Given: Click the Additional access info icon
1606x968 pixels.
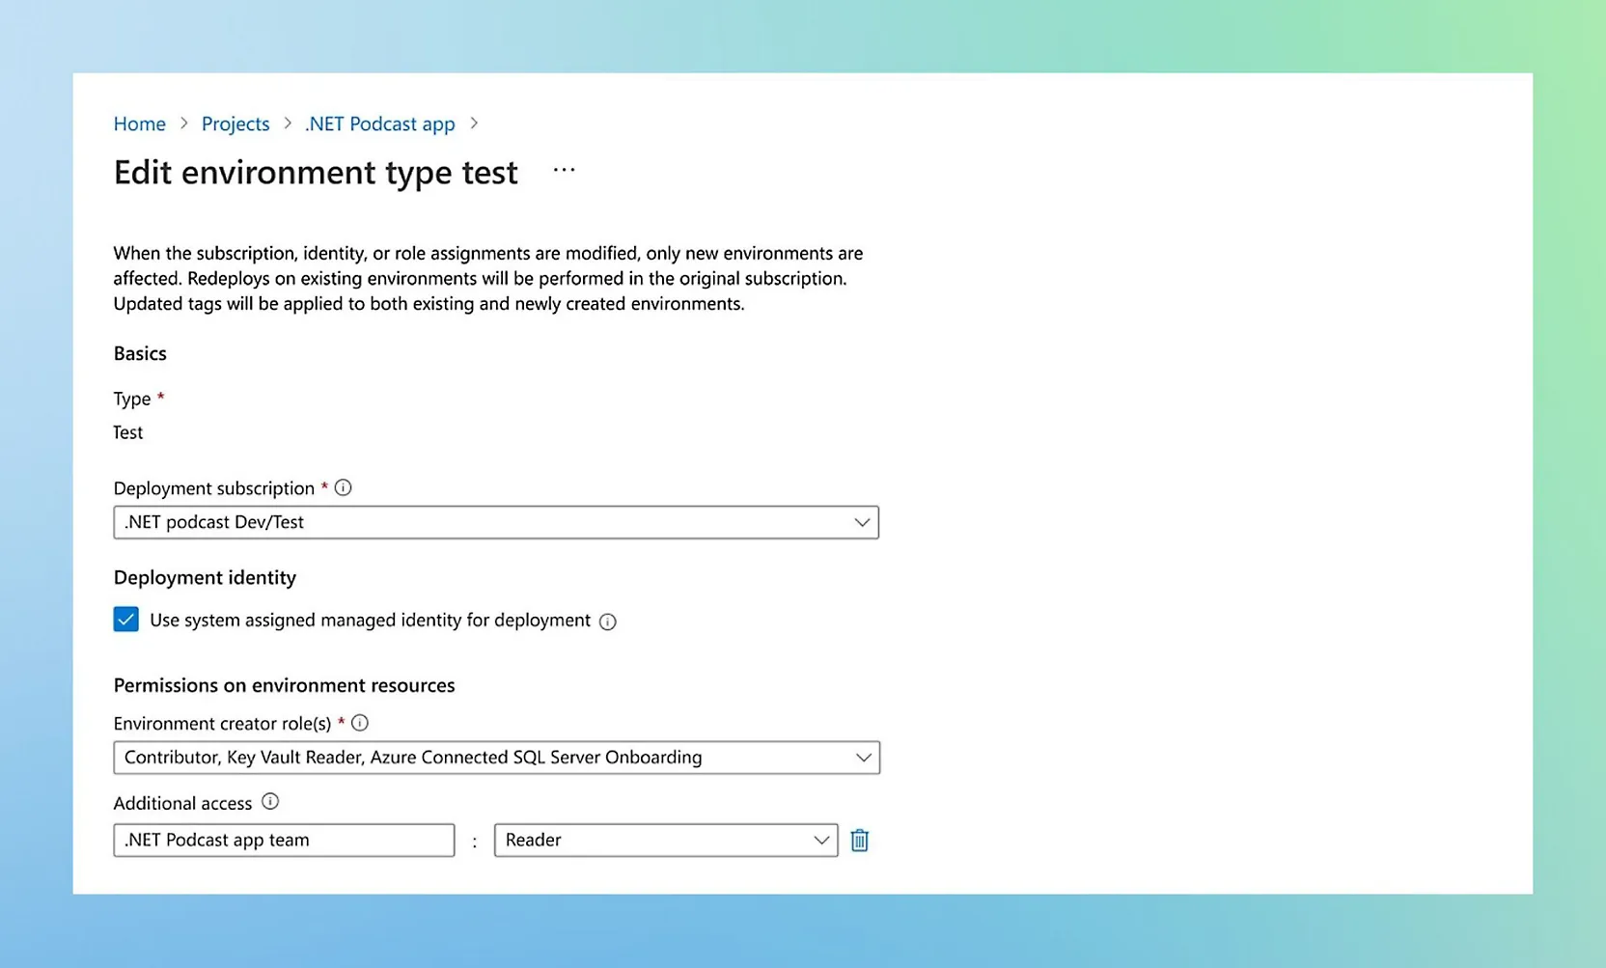Looking at the screenshot, I should (x=270, y=802).
